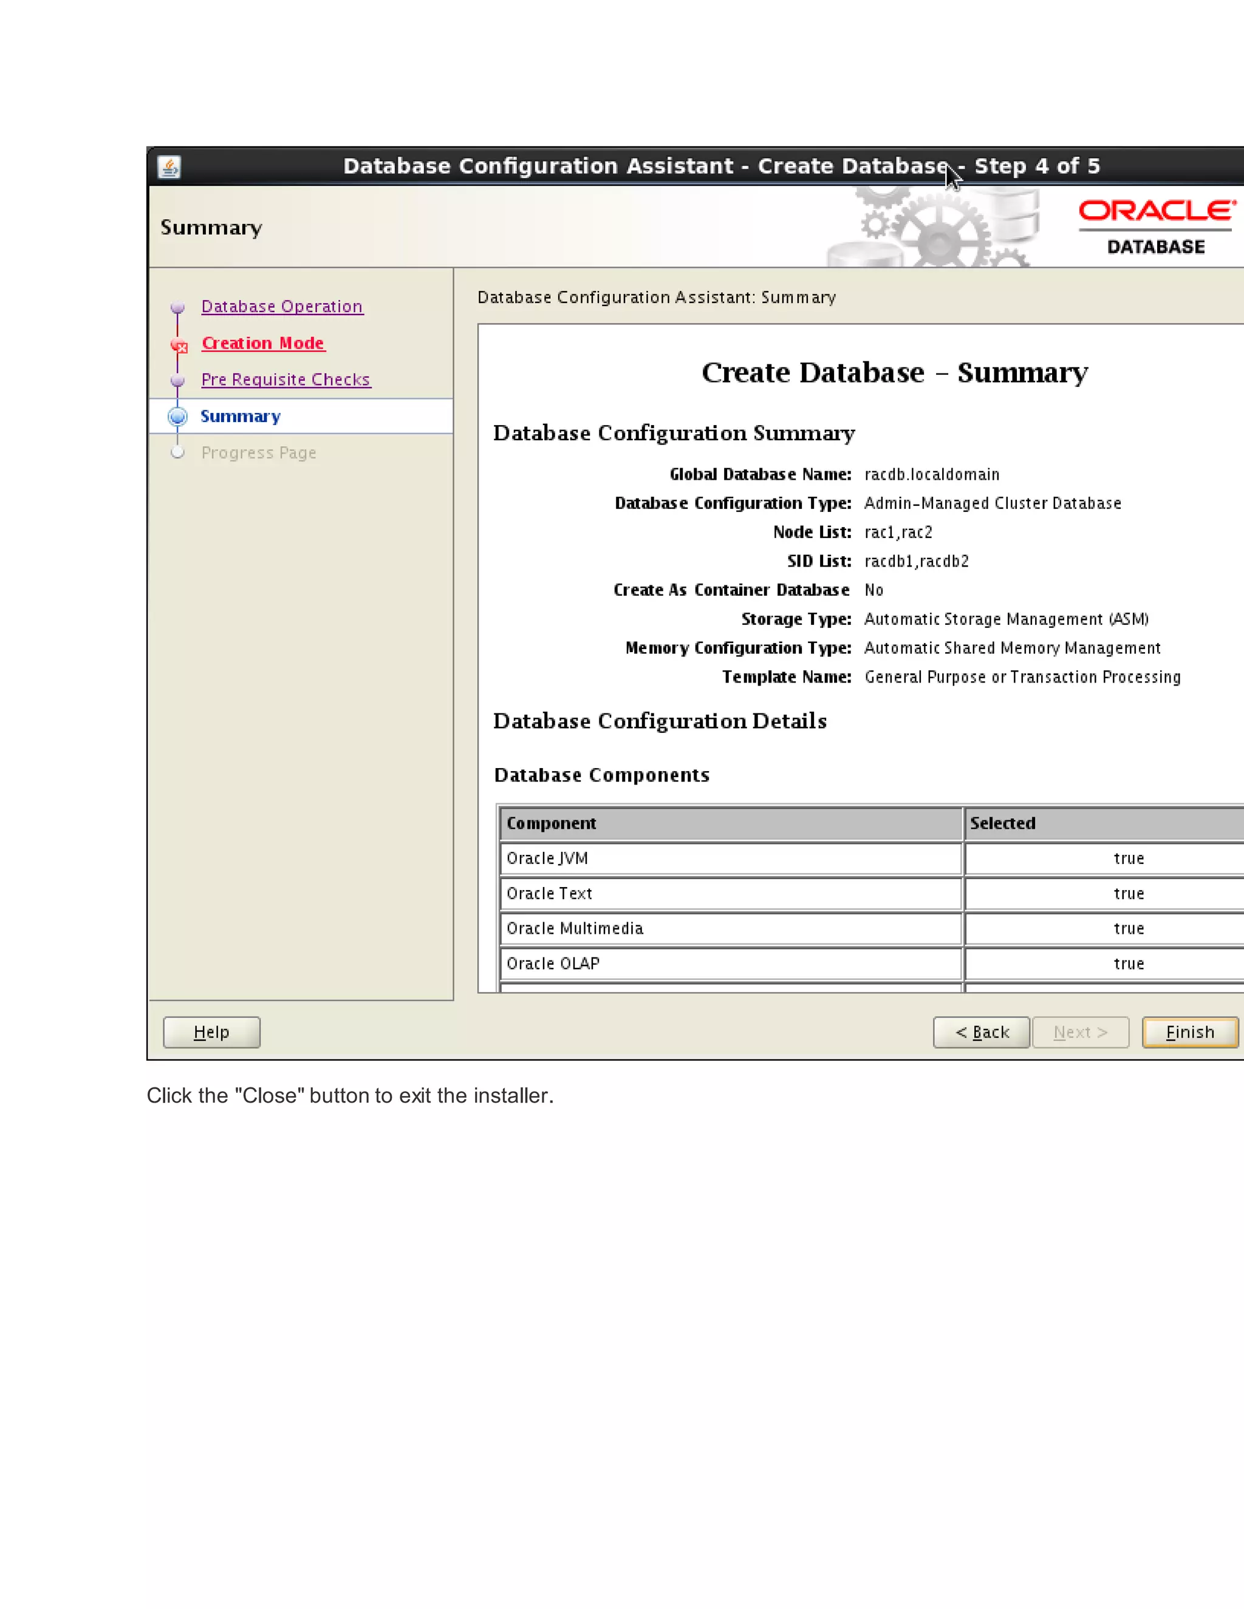Viewport: 1244px width, 1609px height.
Task: Click the racdb1,racdb2 SID list value
Action: (917, 562)
